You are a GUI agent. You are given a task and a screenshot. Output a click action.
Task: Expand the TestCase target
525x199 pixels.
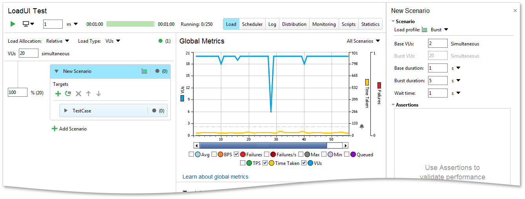pos(66,111)
